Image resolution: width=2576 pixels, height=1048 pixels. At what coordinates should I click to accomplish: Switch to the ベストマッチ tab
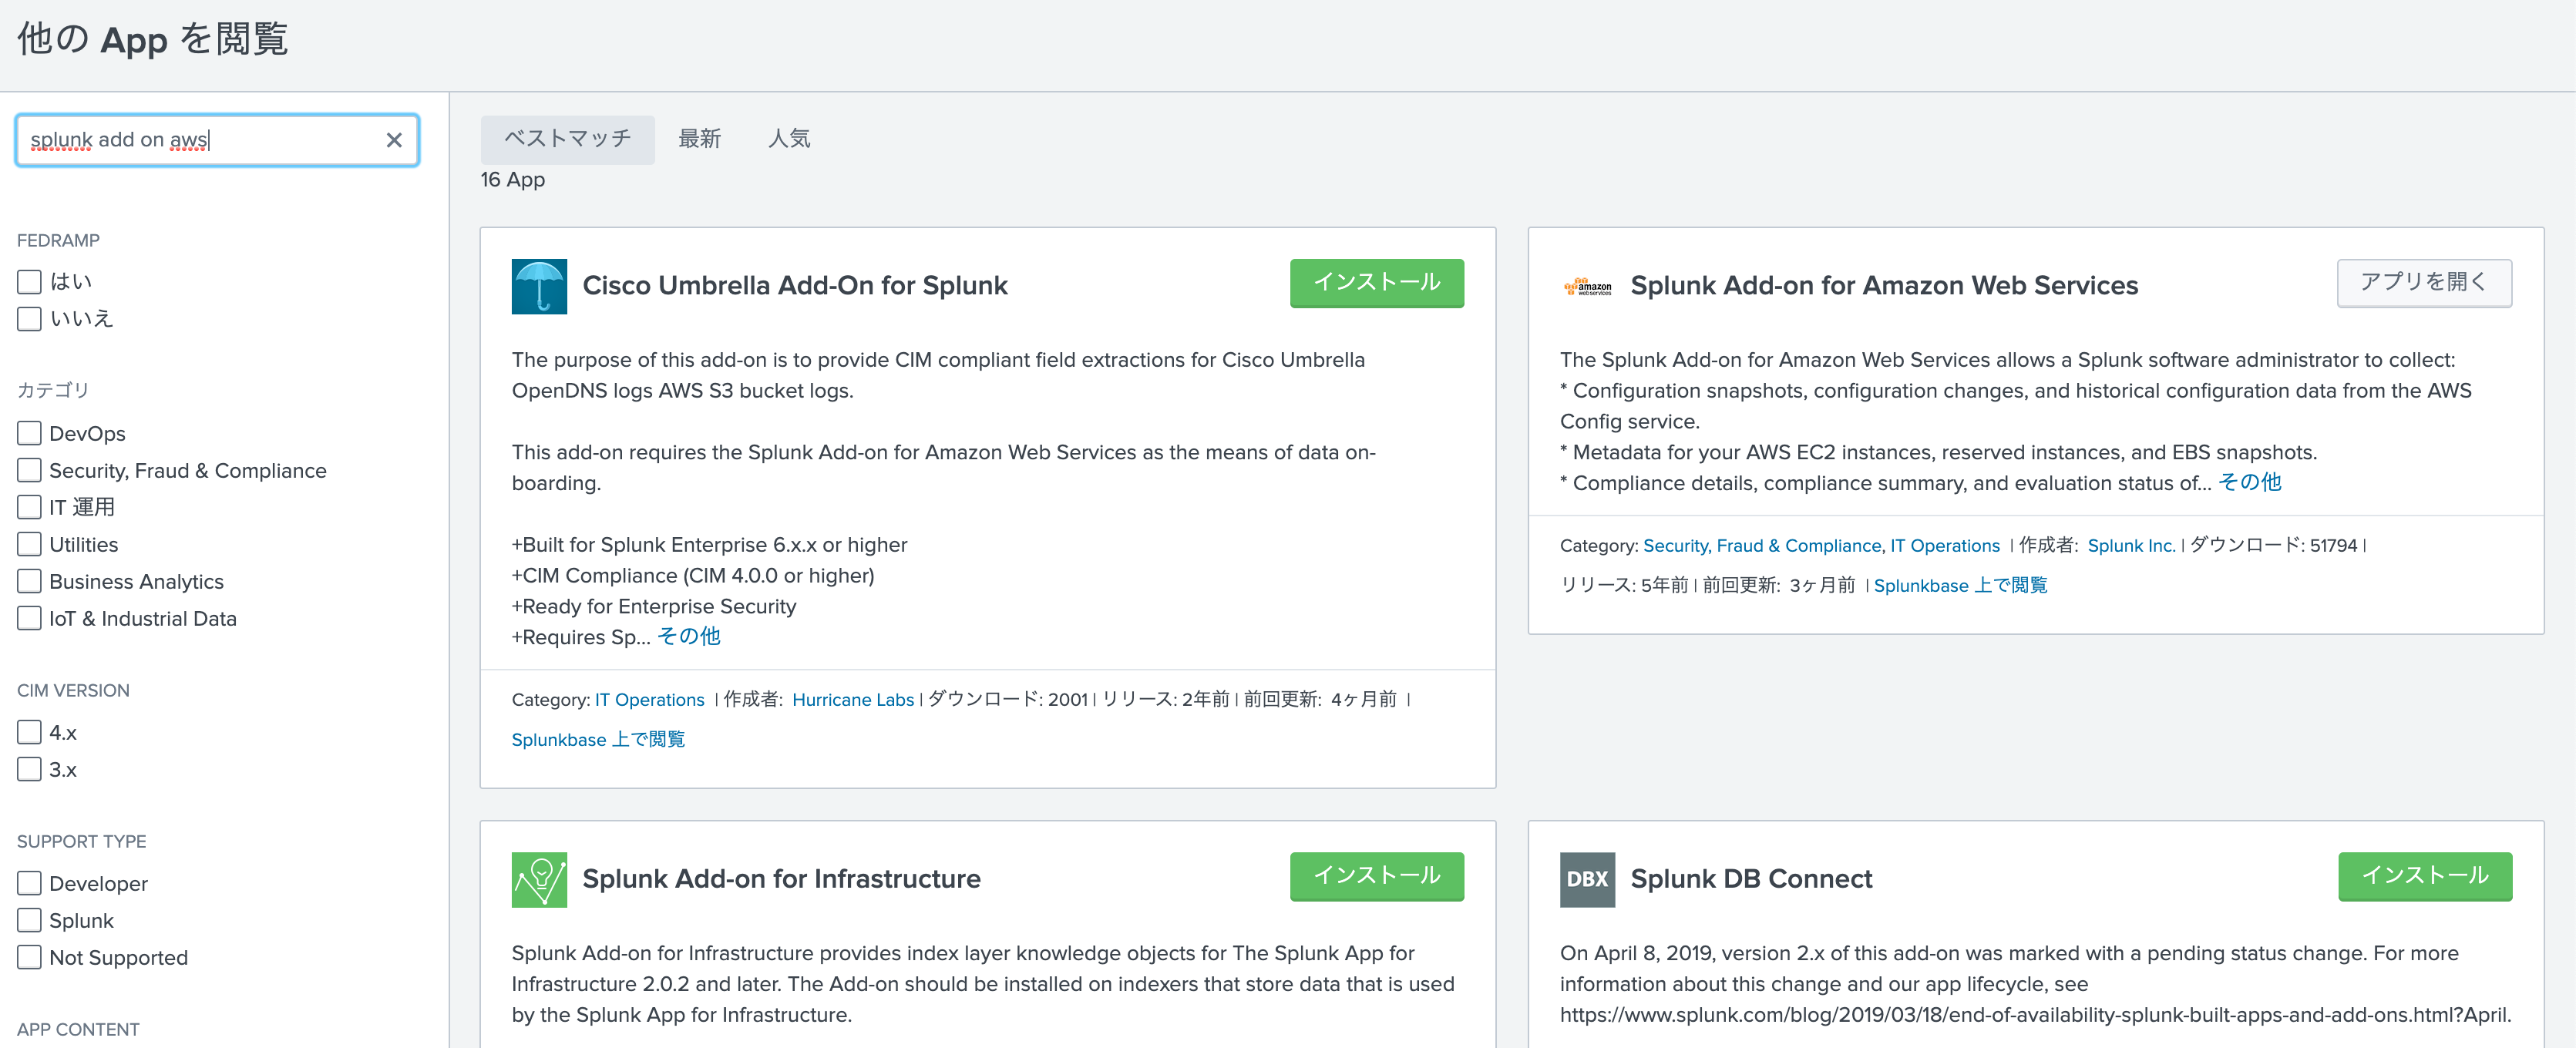[567, 139]
